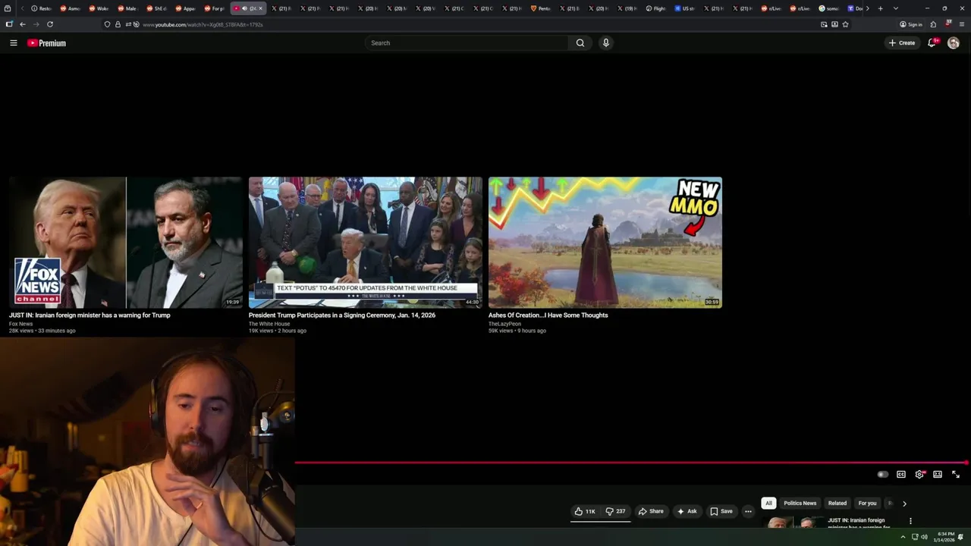Mute the playing tab via speaker icon
This screenshot has width=971, height=546.
(244, 8)
